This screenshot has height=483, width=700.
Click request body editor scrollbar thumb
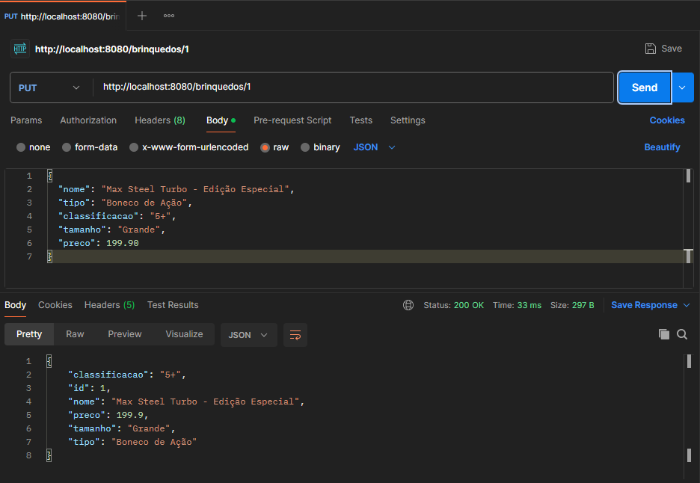pyautogui.click(x=688, y=176)
